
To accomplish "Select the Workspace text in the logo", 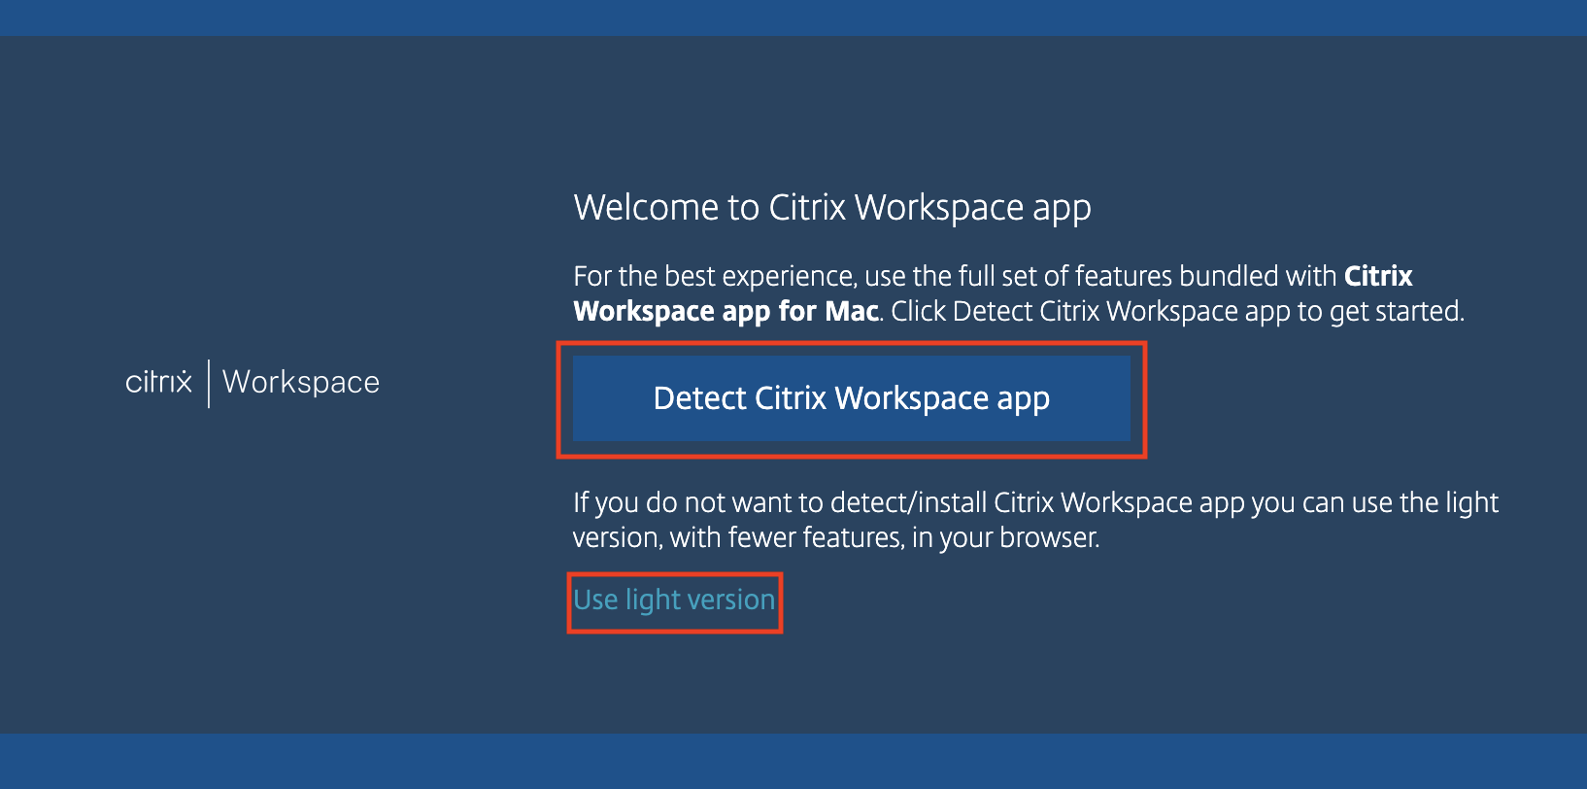I will click(x=301, y=383).
